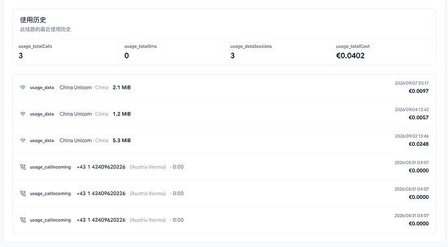The height and width of the screenshot is (247, 448).
Task: Click the wifi icon in the 5.3 MiB data row
Action: pos(23,141)
